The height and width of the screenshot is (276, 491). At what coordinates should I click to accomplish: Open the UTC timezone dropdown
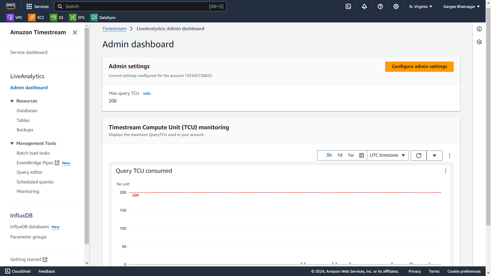pyautogui.click(x=387, y=155)
